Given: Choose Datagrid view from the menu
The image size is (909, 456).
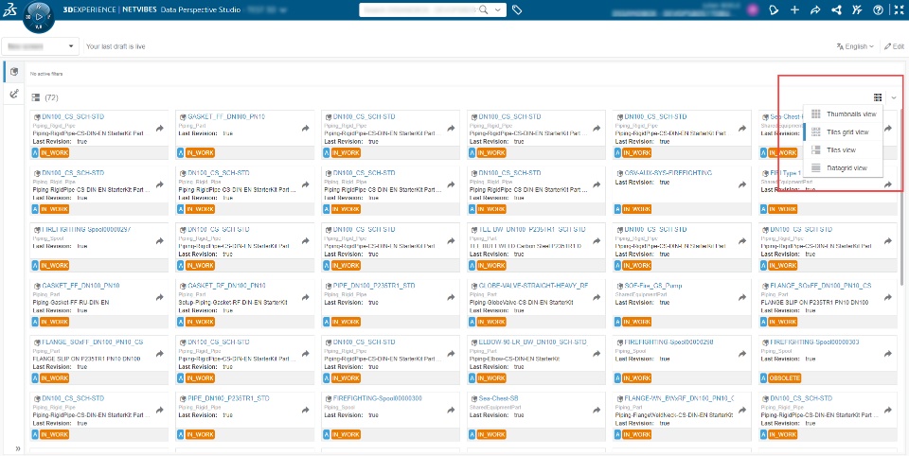Looking at the screenshot, I should click(844, 168).
